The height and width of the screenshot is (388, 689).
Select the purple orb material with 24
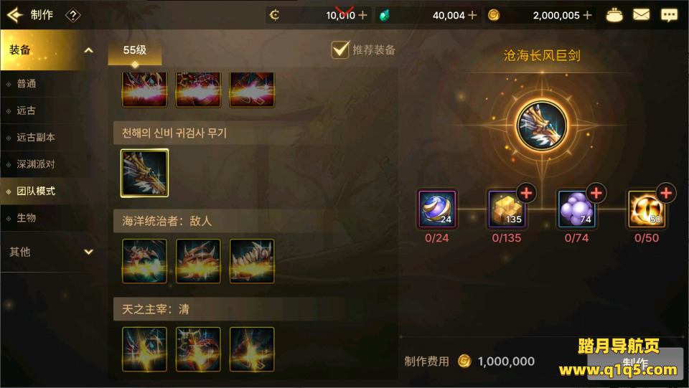click(437, 209)
